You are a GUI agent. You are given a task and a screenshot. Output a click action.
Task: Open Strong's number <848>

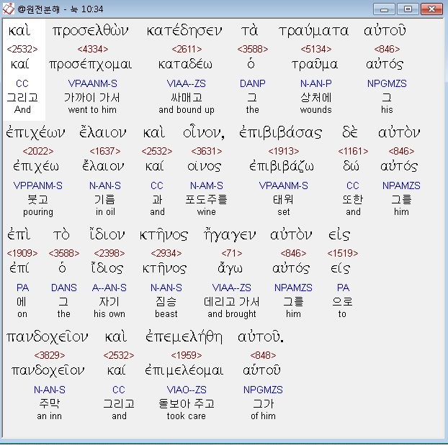[x=263, y=355]
